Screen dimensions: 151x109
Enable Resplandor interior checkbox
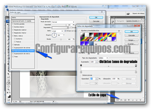13,33
